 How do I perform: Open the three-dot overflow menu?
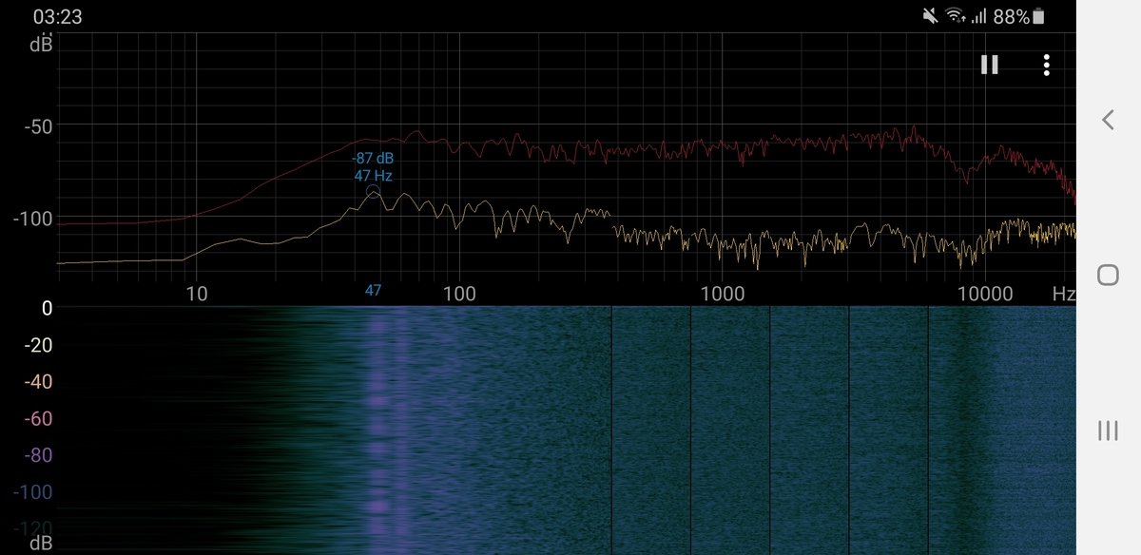[x=1046, y=65]
